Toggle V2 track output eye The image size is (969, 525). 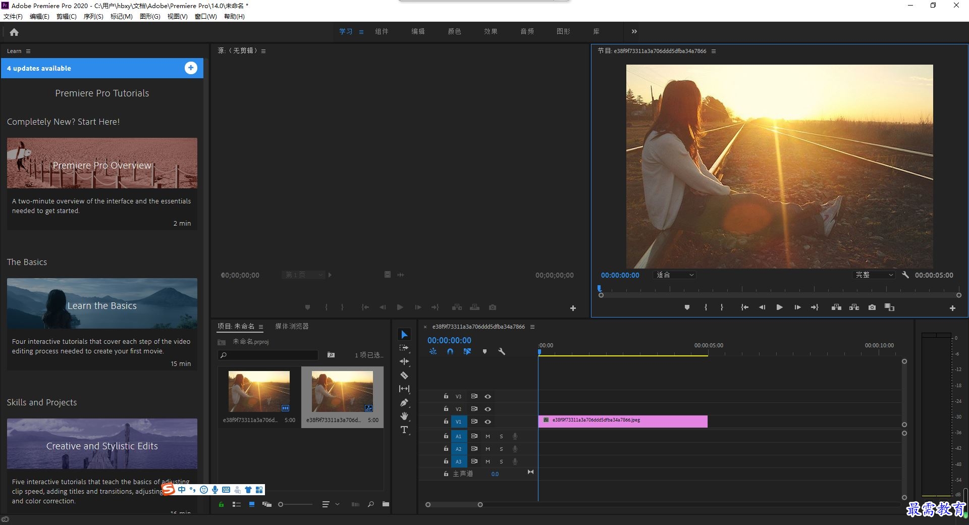[488, 409]
